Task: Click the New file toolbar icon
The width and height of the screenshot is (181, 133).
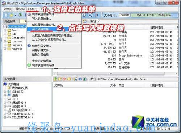Action: (7, 15)
